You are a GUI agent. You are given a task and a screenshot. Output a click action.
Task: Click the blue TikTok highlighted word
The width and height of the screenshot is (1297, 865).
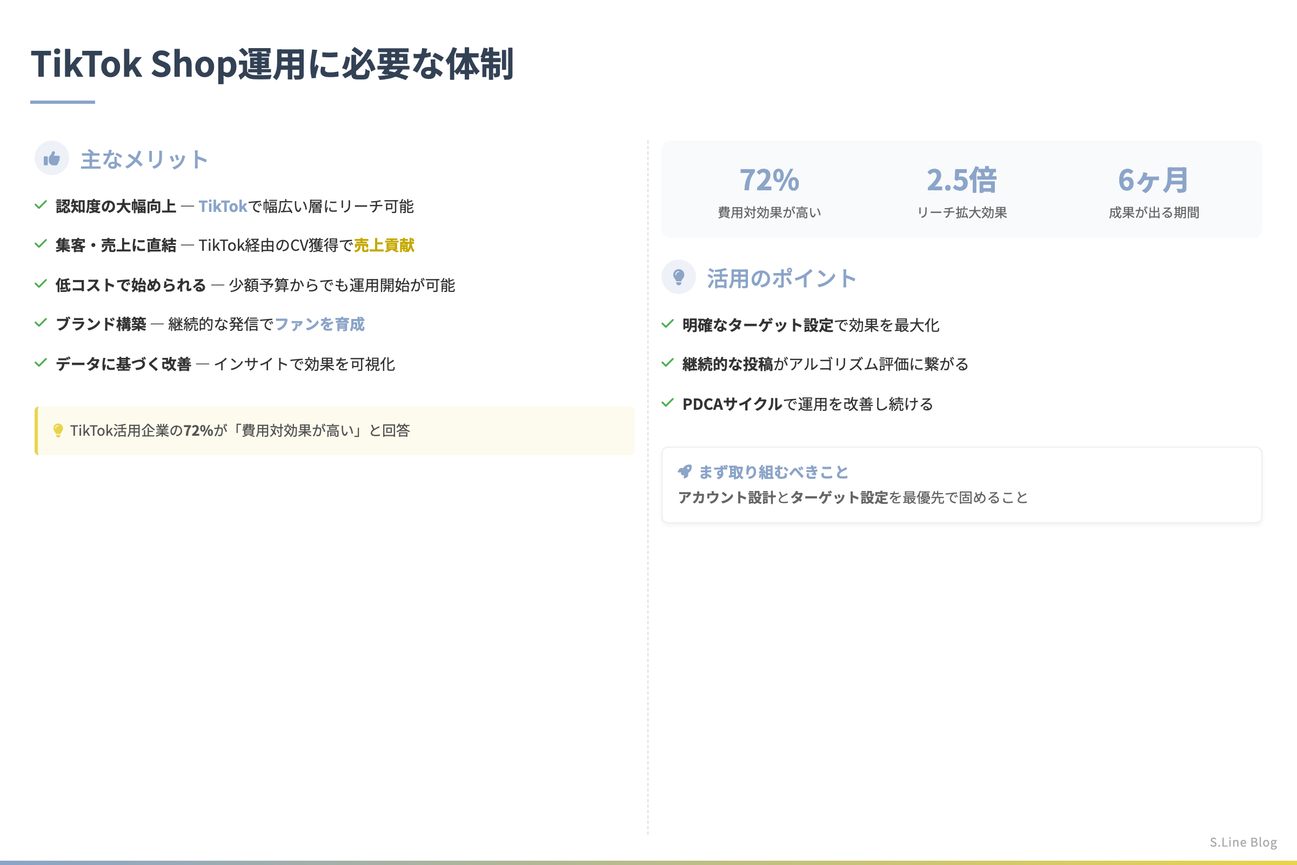click(223, 207)
